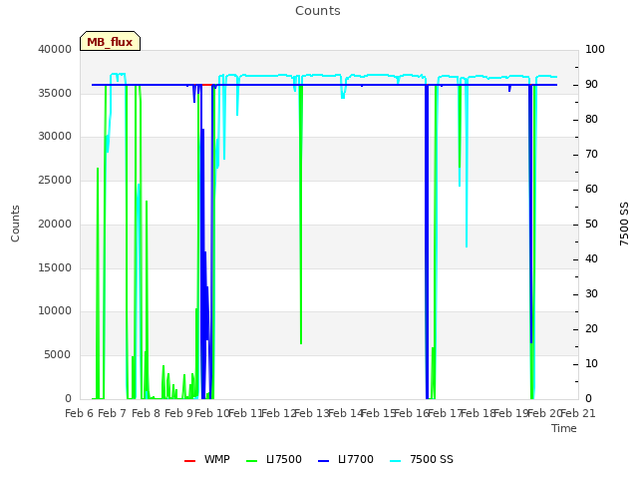The height and width of the screenshot is (479, 638).
Task: Click the Feb 18 date label
Action: pos(478,413)
